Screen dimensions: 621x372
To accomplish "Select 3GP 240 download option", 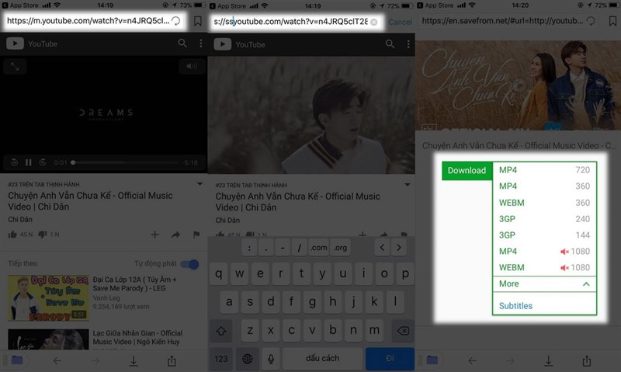I will point(544,219).
